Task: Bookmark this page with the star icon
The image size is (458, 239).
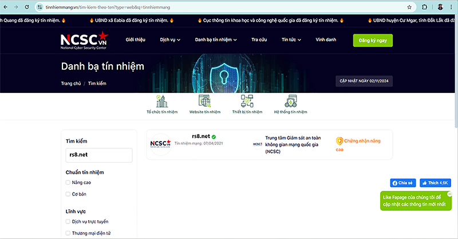Action: click(409, 7)
